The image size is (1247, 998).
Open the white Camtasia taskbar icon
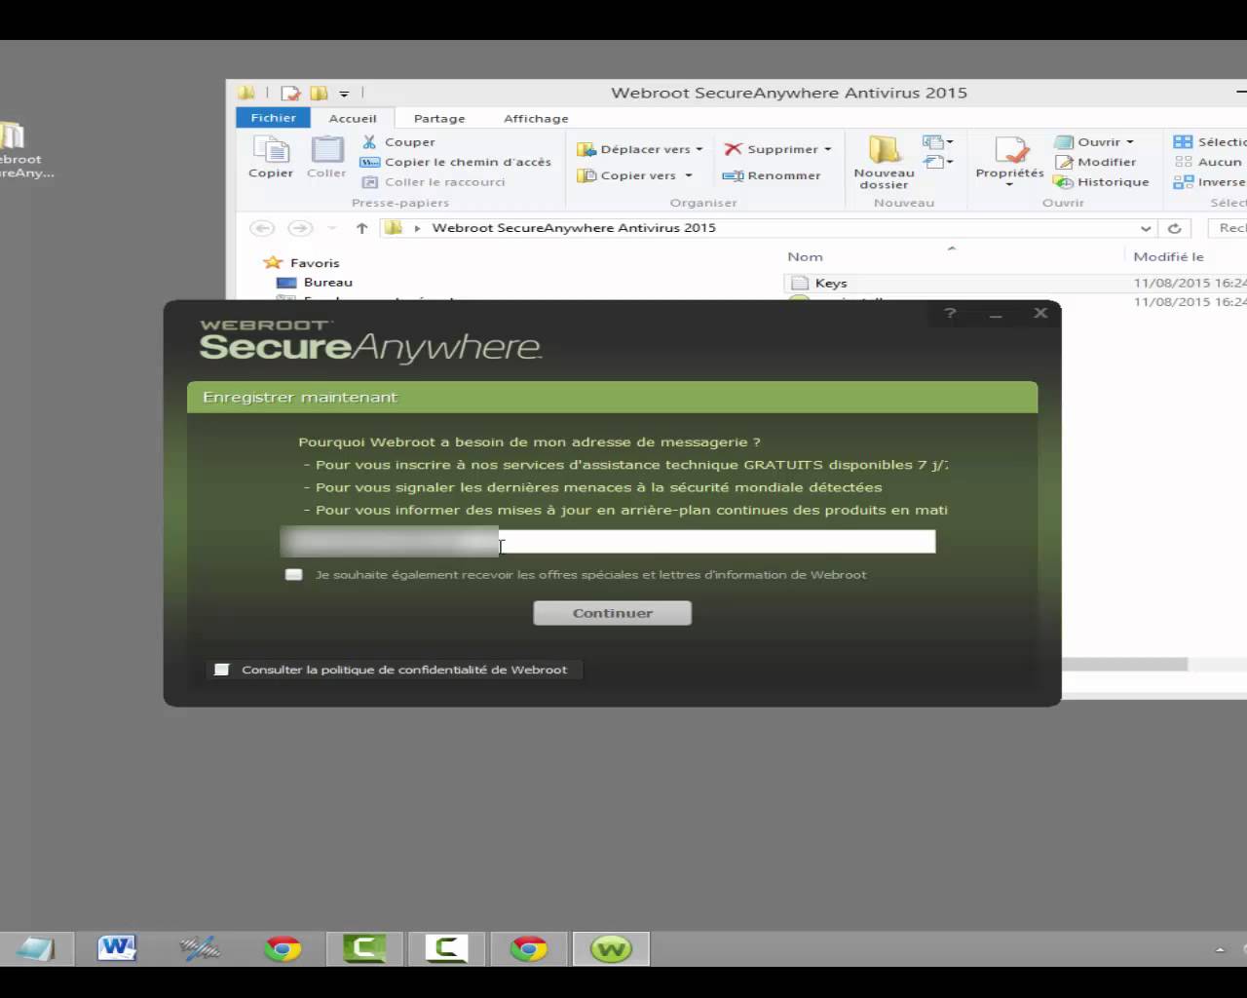pos(447,948)
